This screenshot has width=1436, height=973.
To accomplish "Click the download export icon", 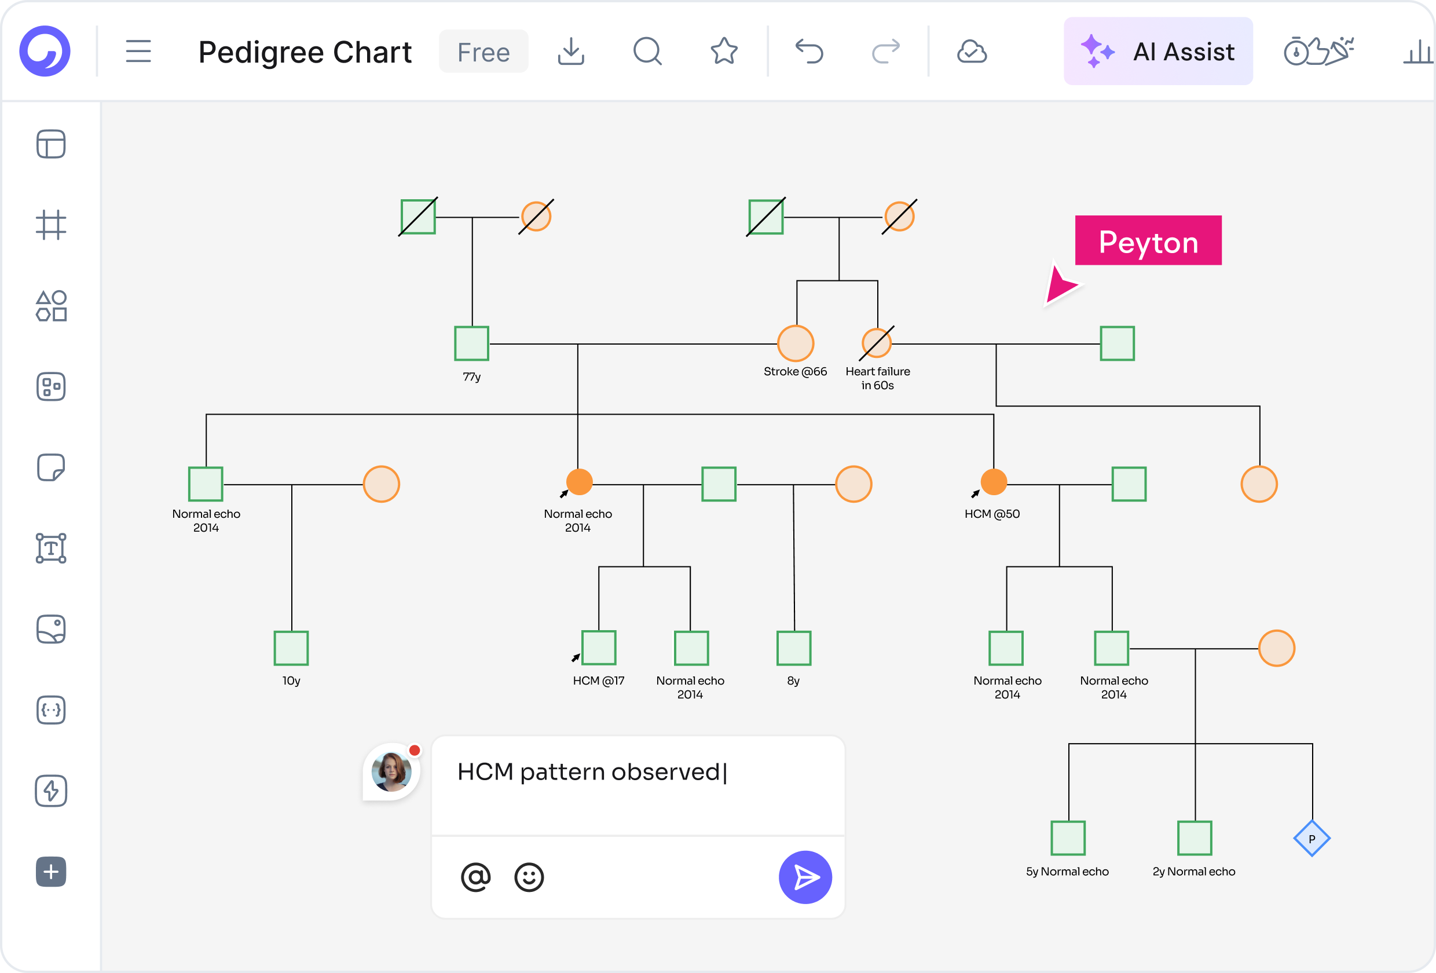I will pos(571,52).
